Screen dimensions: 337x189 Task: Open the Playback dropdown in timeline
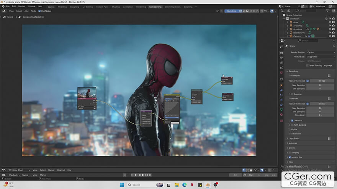[15, 175]
